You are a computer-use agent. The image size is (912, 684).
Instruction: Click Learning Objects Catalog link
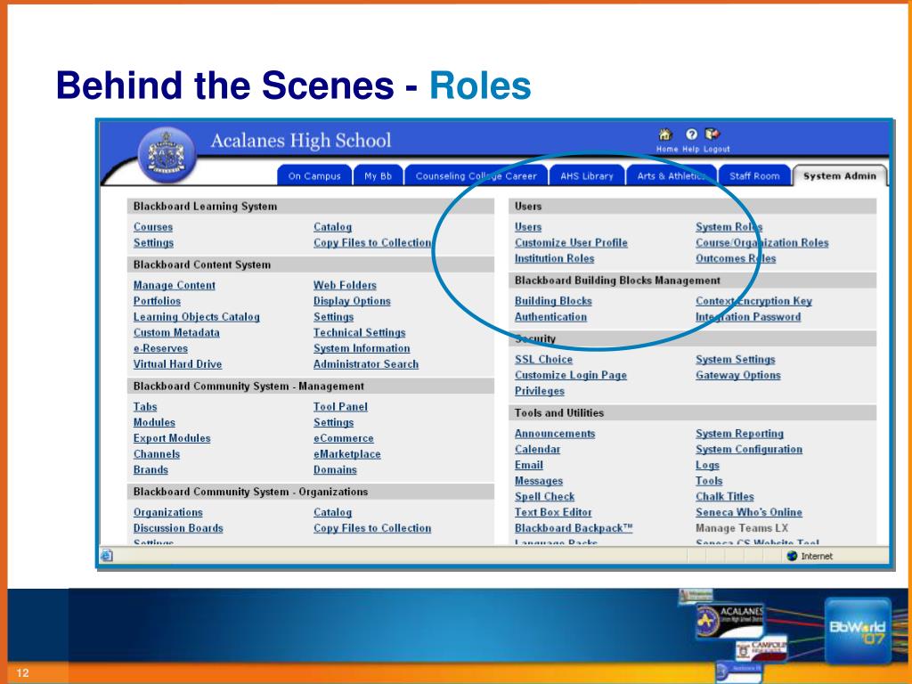(197, 316)
